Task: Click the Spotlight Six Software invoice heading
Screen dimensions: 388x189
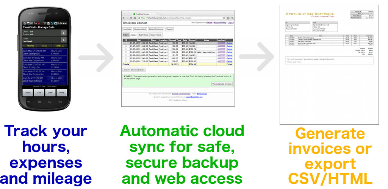Action: pos(310,14)
